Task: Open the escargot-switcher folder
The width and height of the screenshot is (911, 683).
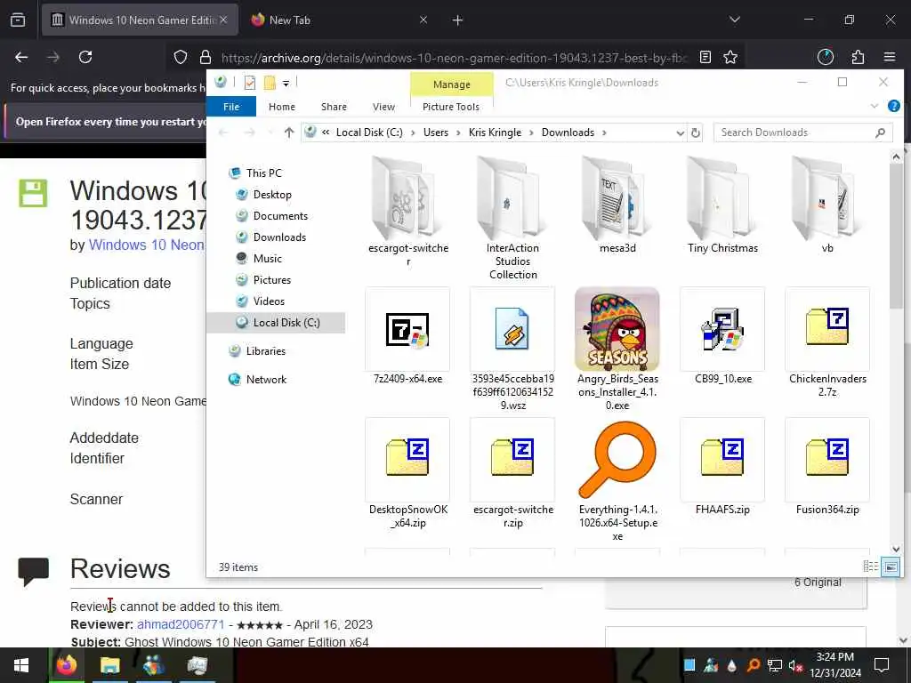Action: [x=407, y=198]
